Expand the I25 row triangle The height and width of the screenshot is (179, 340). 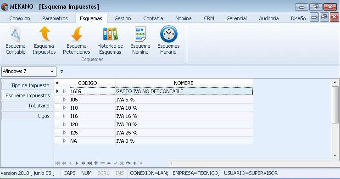coord(64,133)
